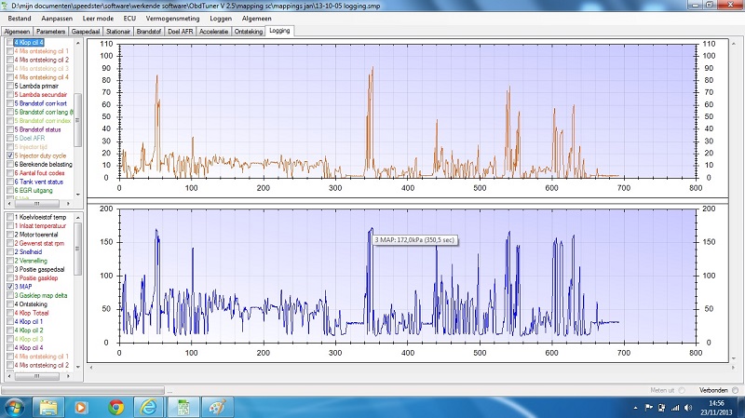Viewport: 745px width, 418px height.
Task: Switch to Paint in the taskbar
Action: (x=217, y=407)
